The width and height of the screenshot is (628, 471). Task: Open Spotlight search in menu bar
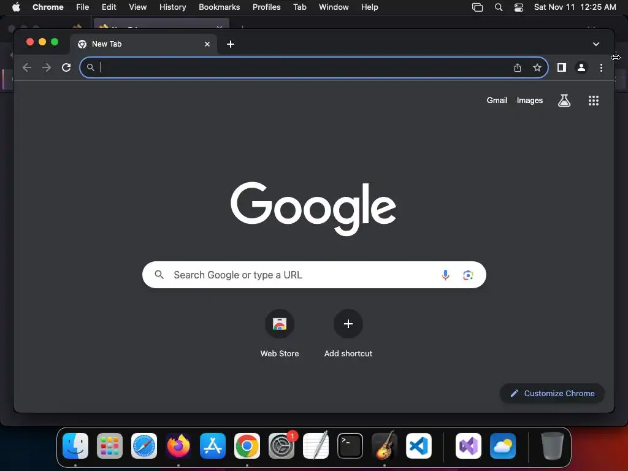click(498, 7)
